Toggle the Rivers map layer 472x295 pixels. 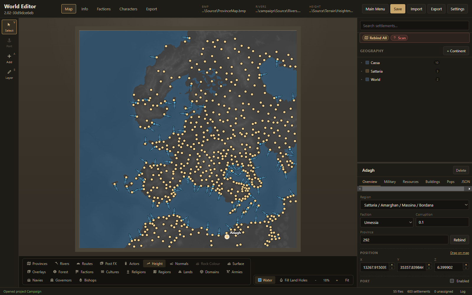click(62, 264)
